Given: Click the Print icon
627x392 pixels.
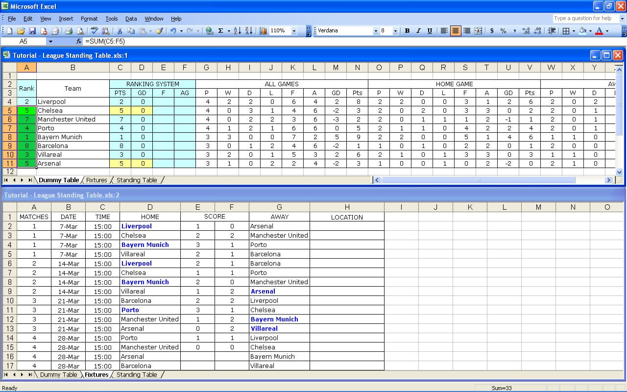Looking at the screenshot, I should (x=69, y=31).
